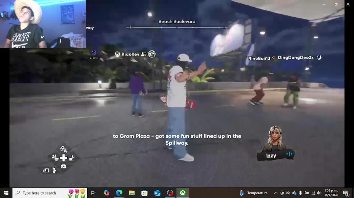
Task: Click the streamer webcam overlay
Action: tap(43, 24)
